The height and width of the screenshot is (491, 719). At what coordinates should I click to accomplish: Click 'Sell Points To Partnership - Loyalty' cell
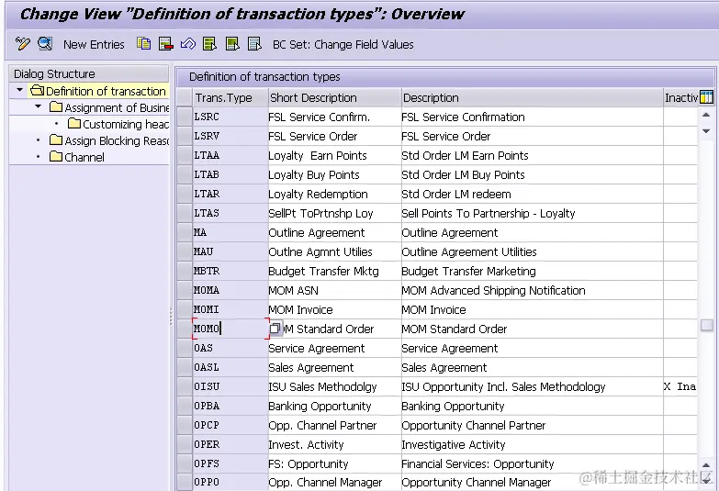click(x=533, y=213)
